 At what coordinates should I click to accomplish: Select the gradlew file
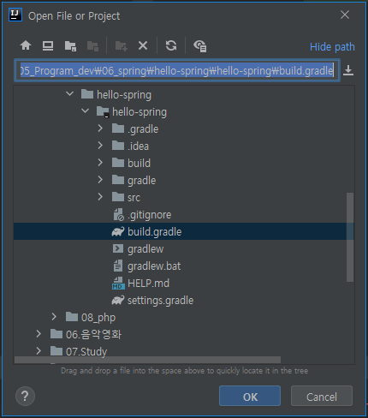(x=145, y=249)
